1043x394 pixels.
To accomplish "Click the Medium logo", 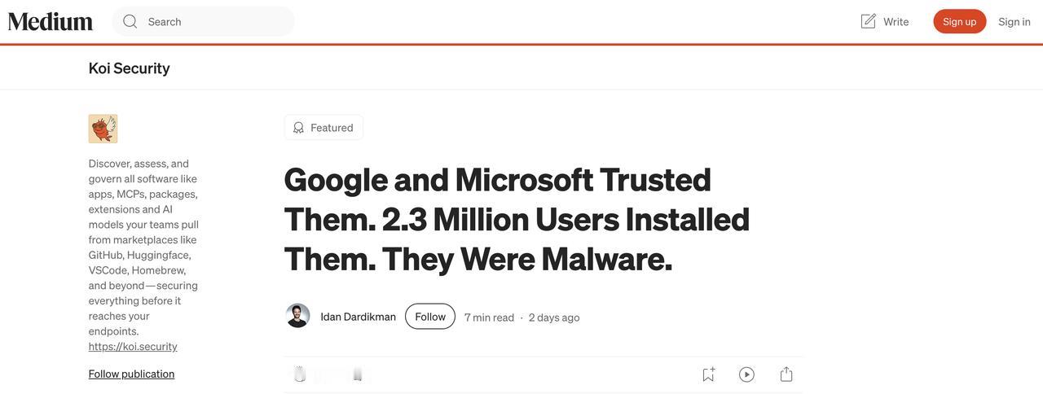I will coord(51,21).
